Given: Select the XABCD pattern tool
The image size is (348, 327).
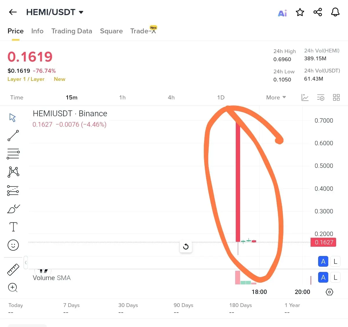Looking at the screenshot, I should (x=13, y=172).
